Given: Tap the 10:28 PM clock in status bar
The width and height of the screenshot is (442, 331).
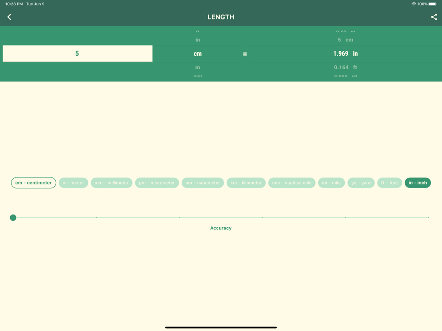Looking at the screenshot, I should pyautogui.click(x=14, y=4).
